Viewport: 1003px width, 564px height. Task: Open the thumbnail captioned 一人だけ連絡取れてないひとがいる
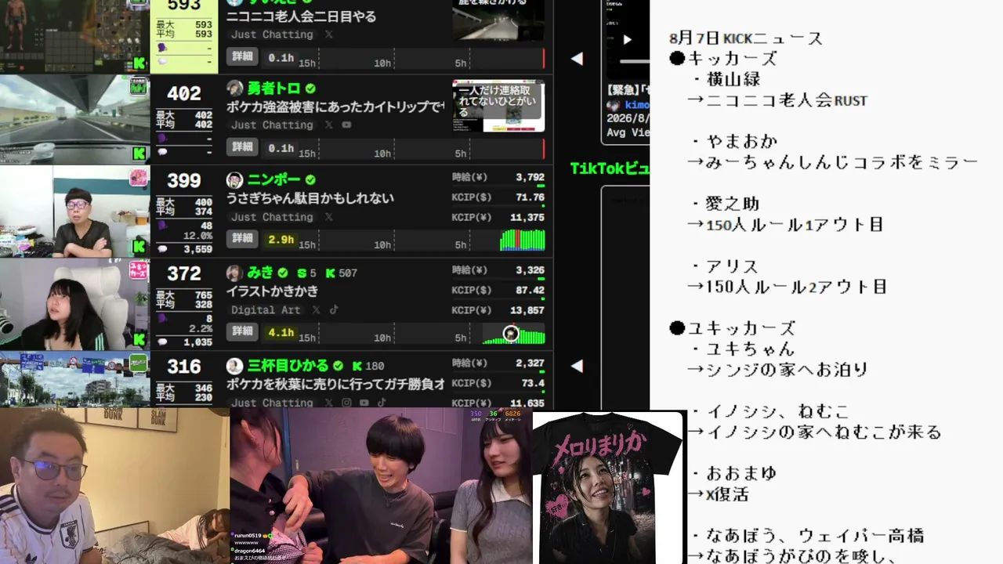point(498,106)
